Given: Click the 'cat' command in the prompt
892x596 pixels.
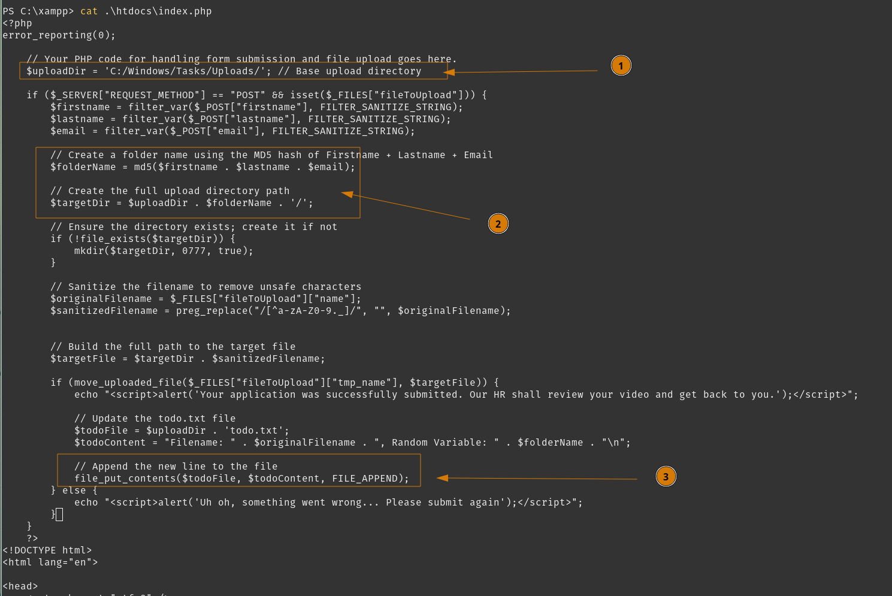Looking at the screenshot, I should coord(89,11).
